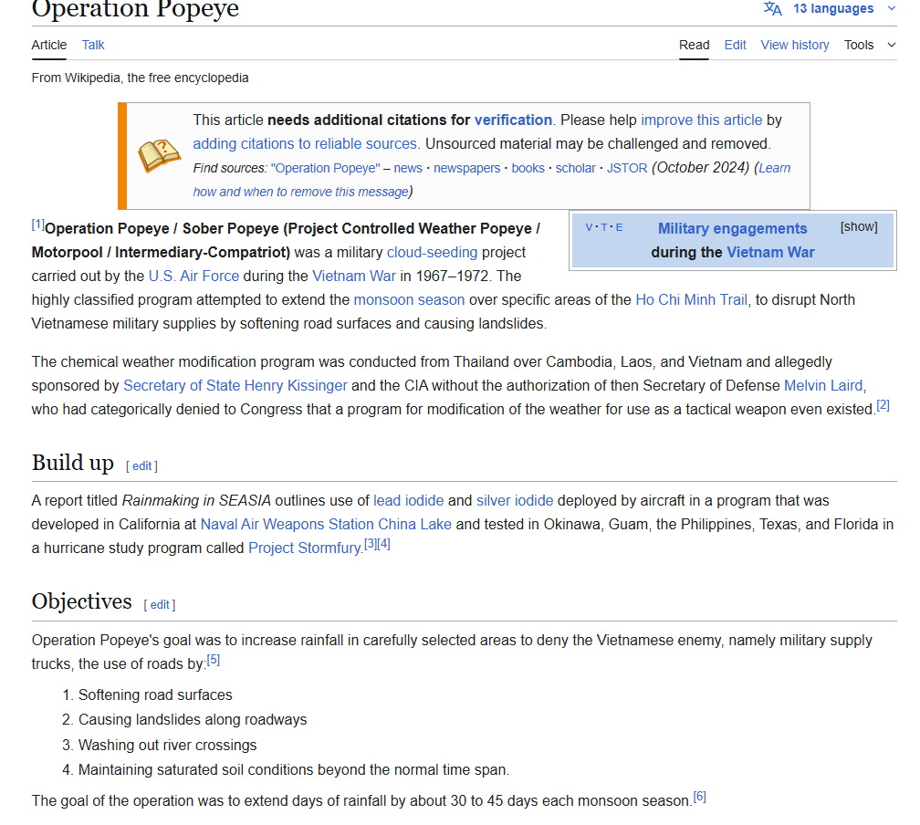Open the Melvin Laird link
The image size is (920, 825).
coord(823,385)
